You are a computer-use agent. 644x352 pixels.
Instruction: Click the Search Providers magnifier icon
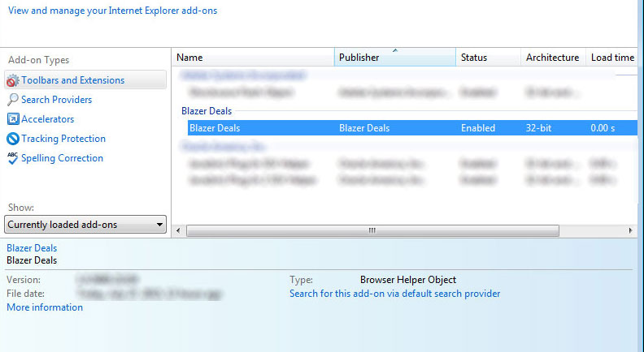pos(12,100)
